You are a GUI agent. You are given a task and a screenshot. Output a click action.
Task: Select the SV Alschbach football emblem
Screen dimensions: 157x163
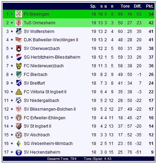19,135
